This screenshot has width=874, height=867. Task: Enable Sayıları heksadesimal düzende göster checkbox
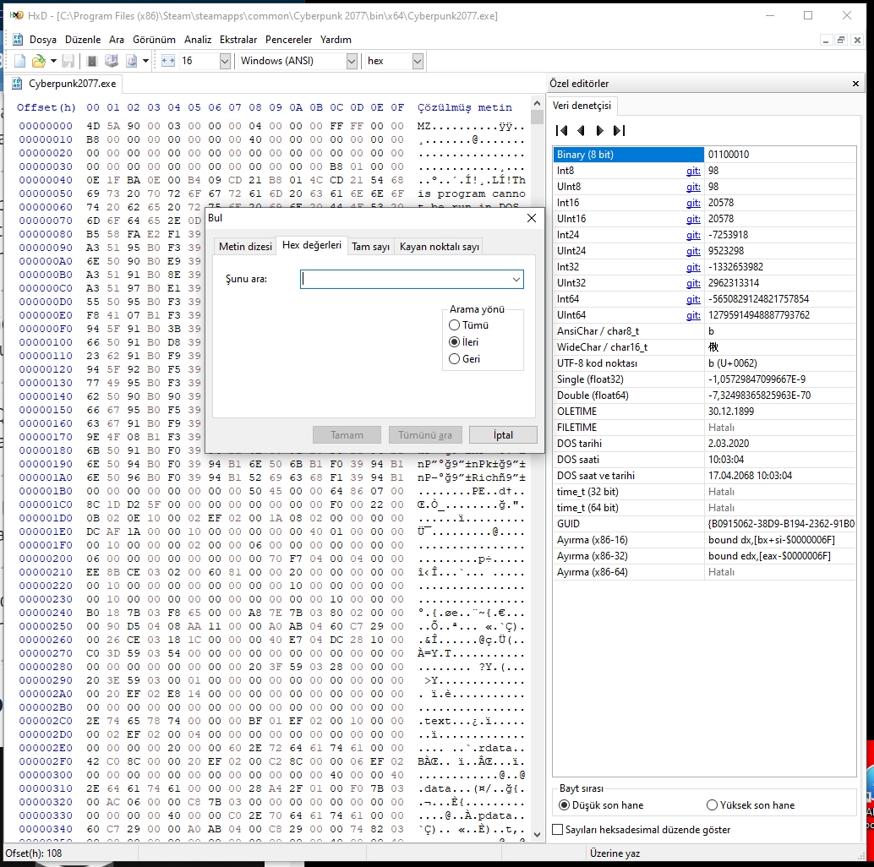(641, 830)
